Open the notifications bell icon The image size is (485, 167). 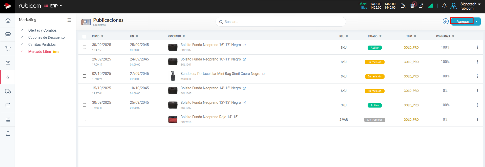click(444, 6)
